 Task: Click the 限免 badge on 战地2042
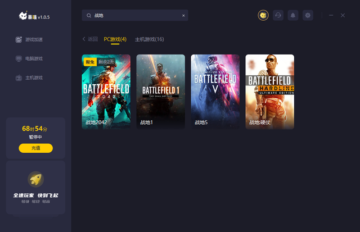[90, 62]
